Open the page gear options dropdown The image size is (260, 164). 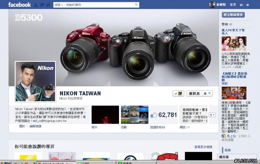point(207,94)
